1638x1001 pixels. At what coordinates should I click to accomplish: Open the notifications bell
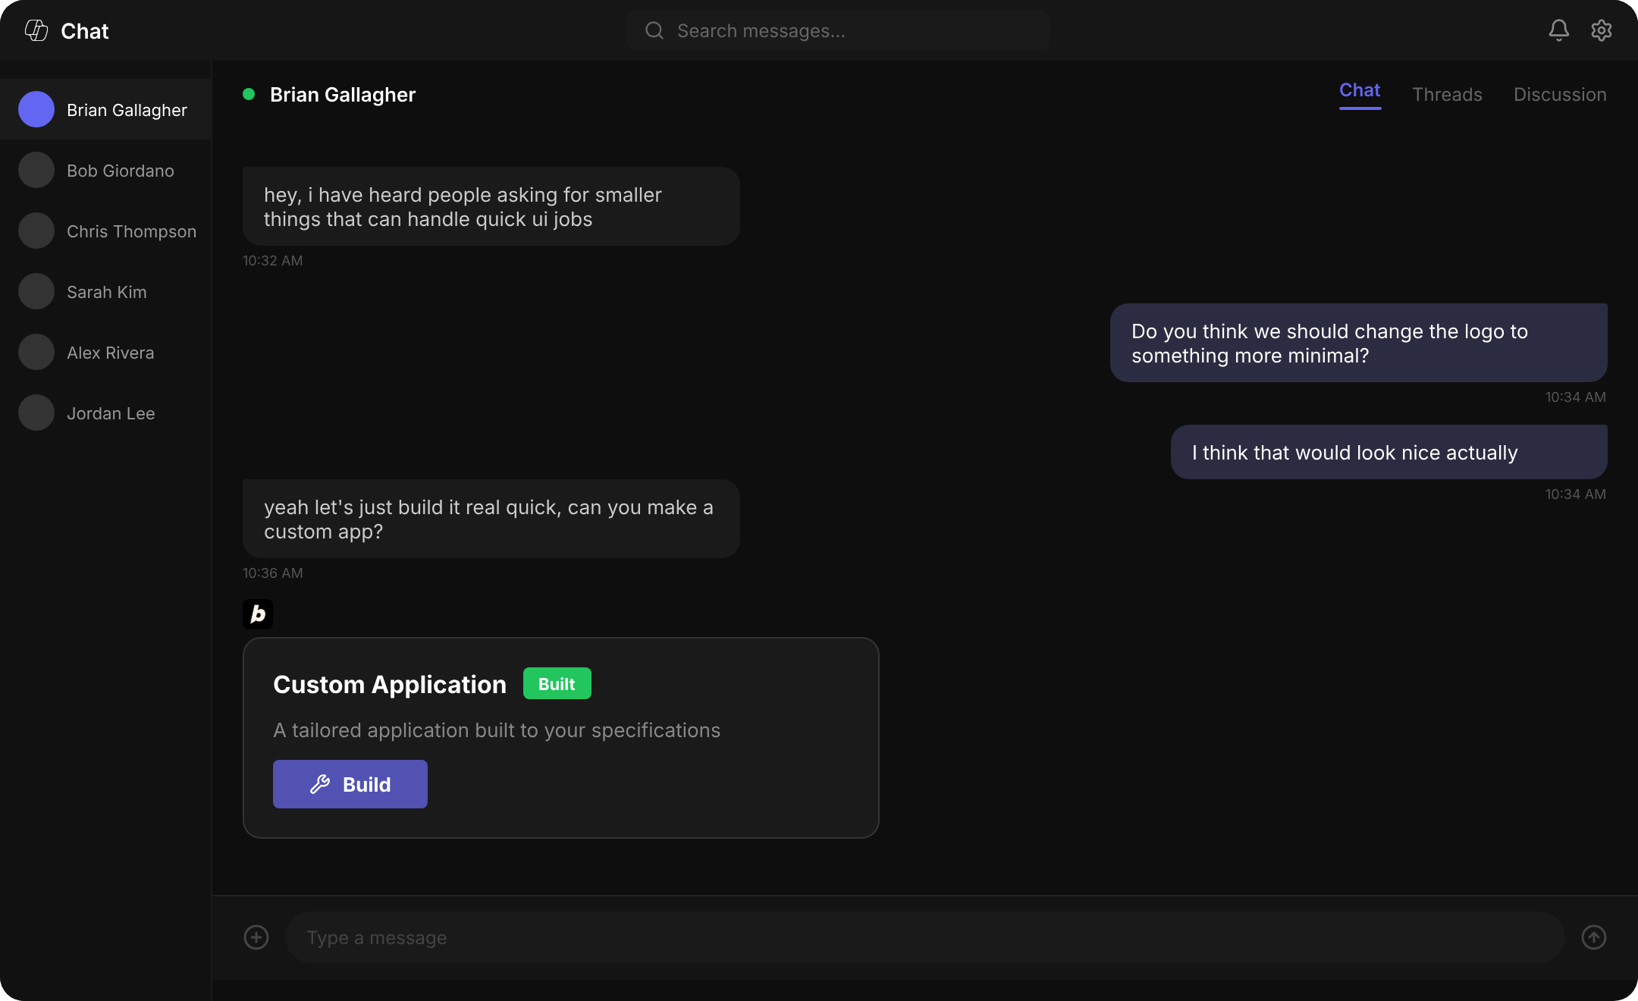[1558, 30]
